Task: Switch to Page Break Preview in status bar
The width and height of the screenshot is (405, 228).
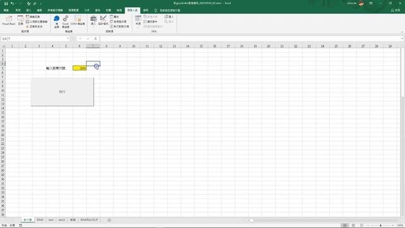Action: (x=361, y=225)
